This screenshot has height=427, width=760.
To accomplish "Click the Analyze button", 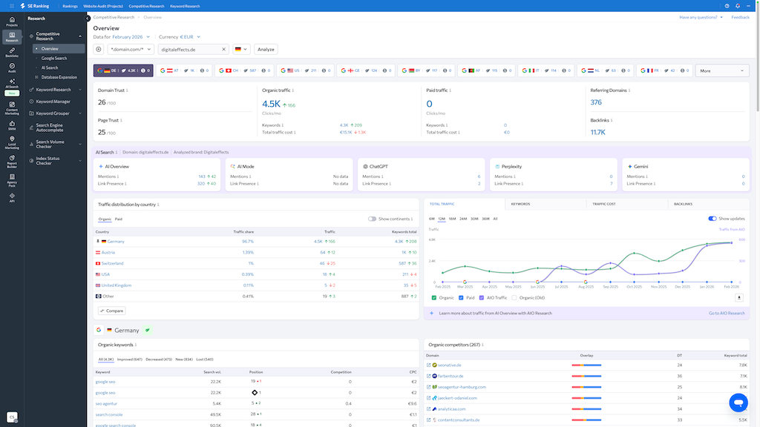I will [x=266, y=49].
